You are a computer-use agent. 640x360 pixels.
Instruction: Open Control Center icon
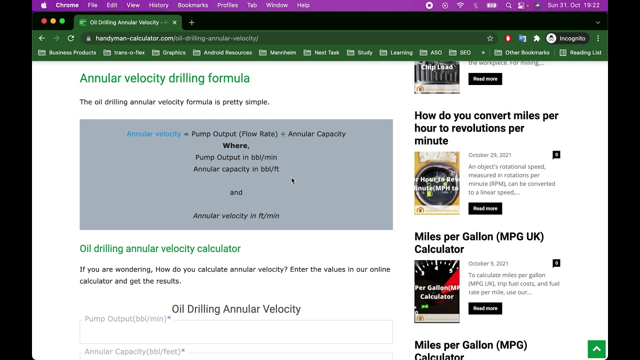pyautogui.click(x=522, y=5)
